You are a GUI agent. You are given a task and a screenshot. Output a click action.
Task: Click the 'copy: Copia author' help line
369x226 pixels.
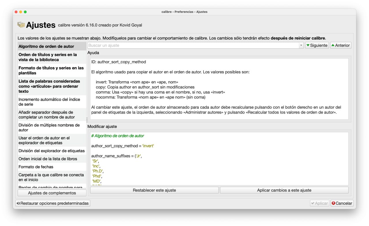tap(145, 87)
